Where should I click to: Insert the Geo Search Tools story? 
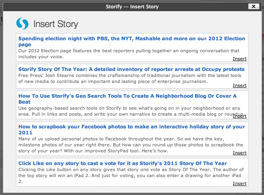tap(240, 116)
